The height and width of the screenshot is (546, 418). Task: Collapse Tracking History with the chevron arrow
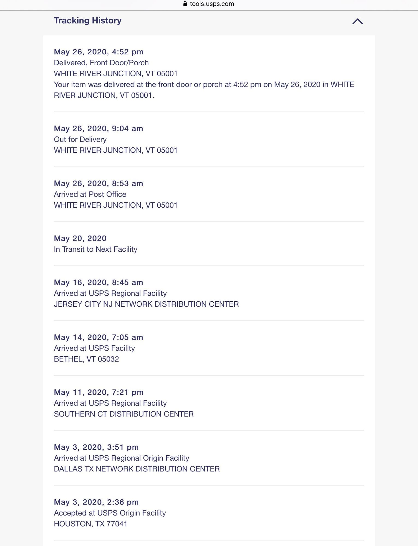tap(357, 21)
